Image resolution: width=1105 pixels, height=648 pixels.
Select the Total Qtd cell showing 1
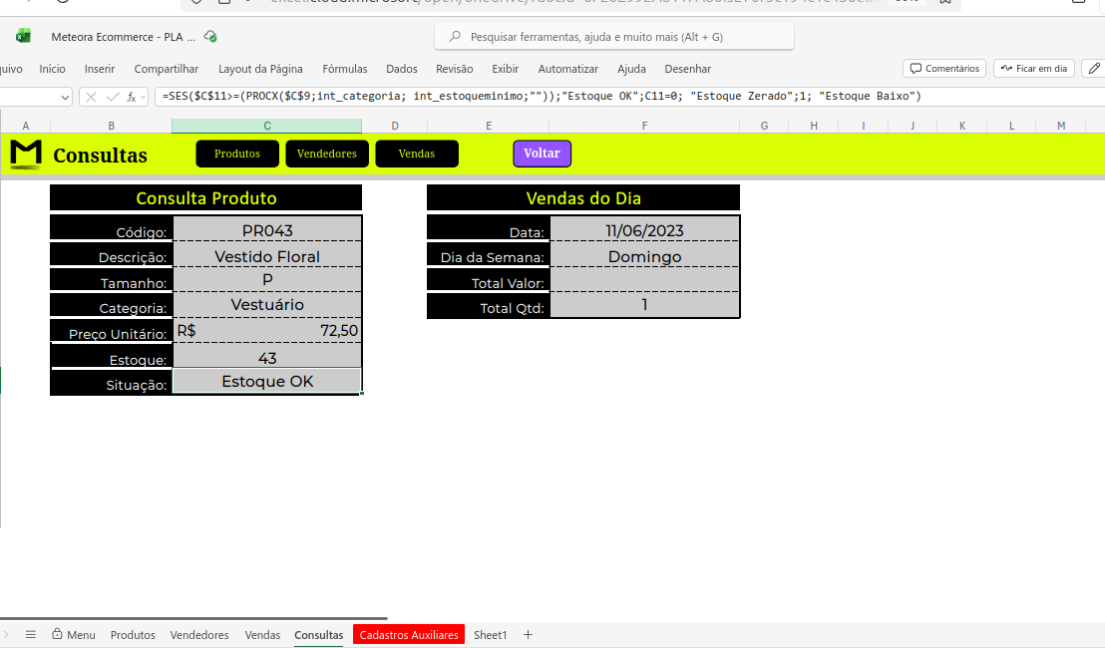pyautogui.click(x=644, y=305)
